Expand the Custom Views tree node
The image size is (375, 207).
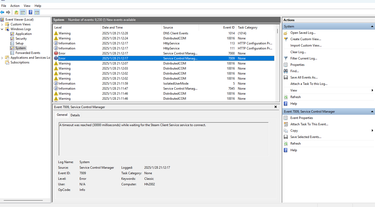[2, 24]
